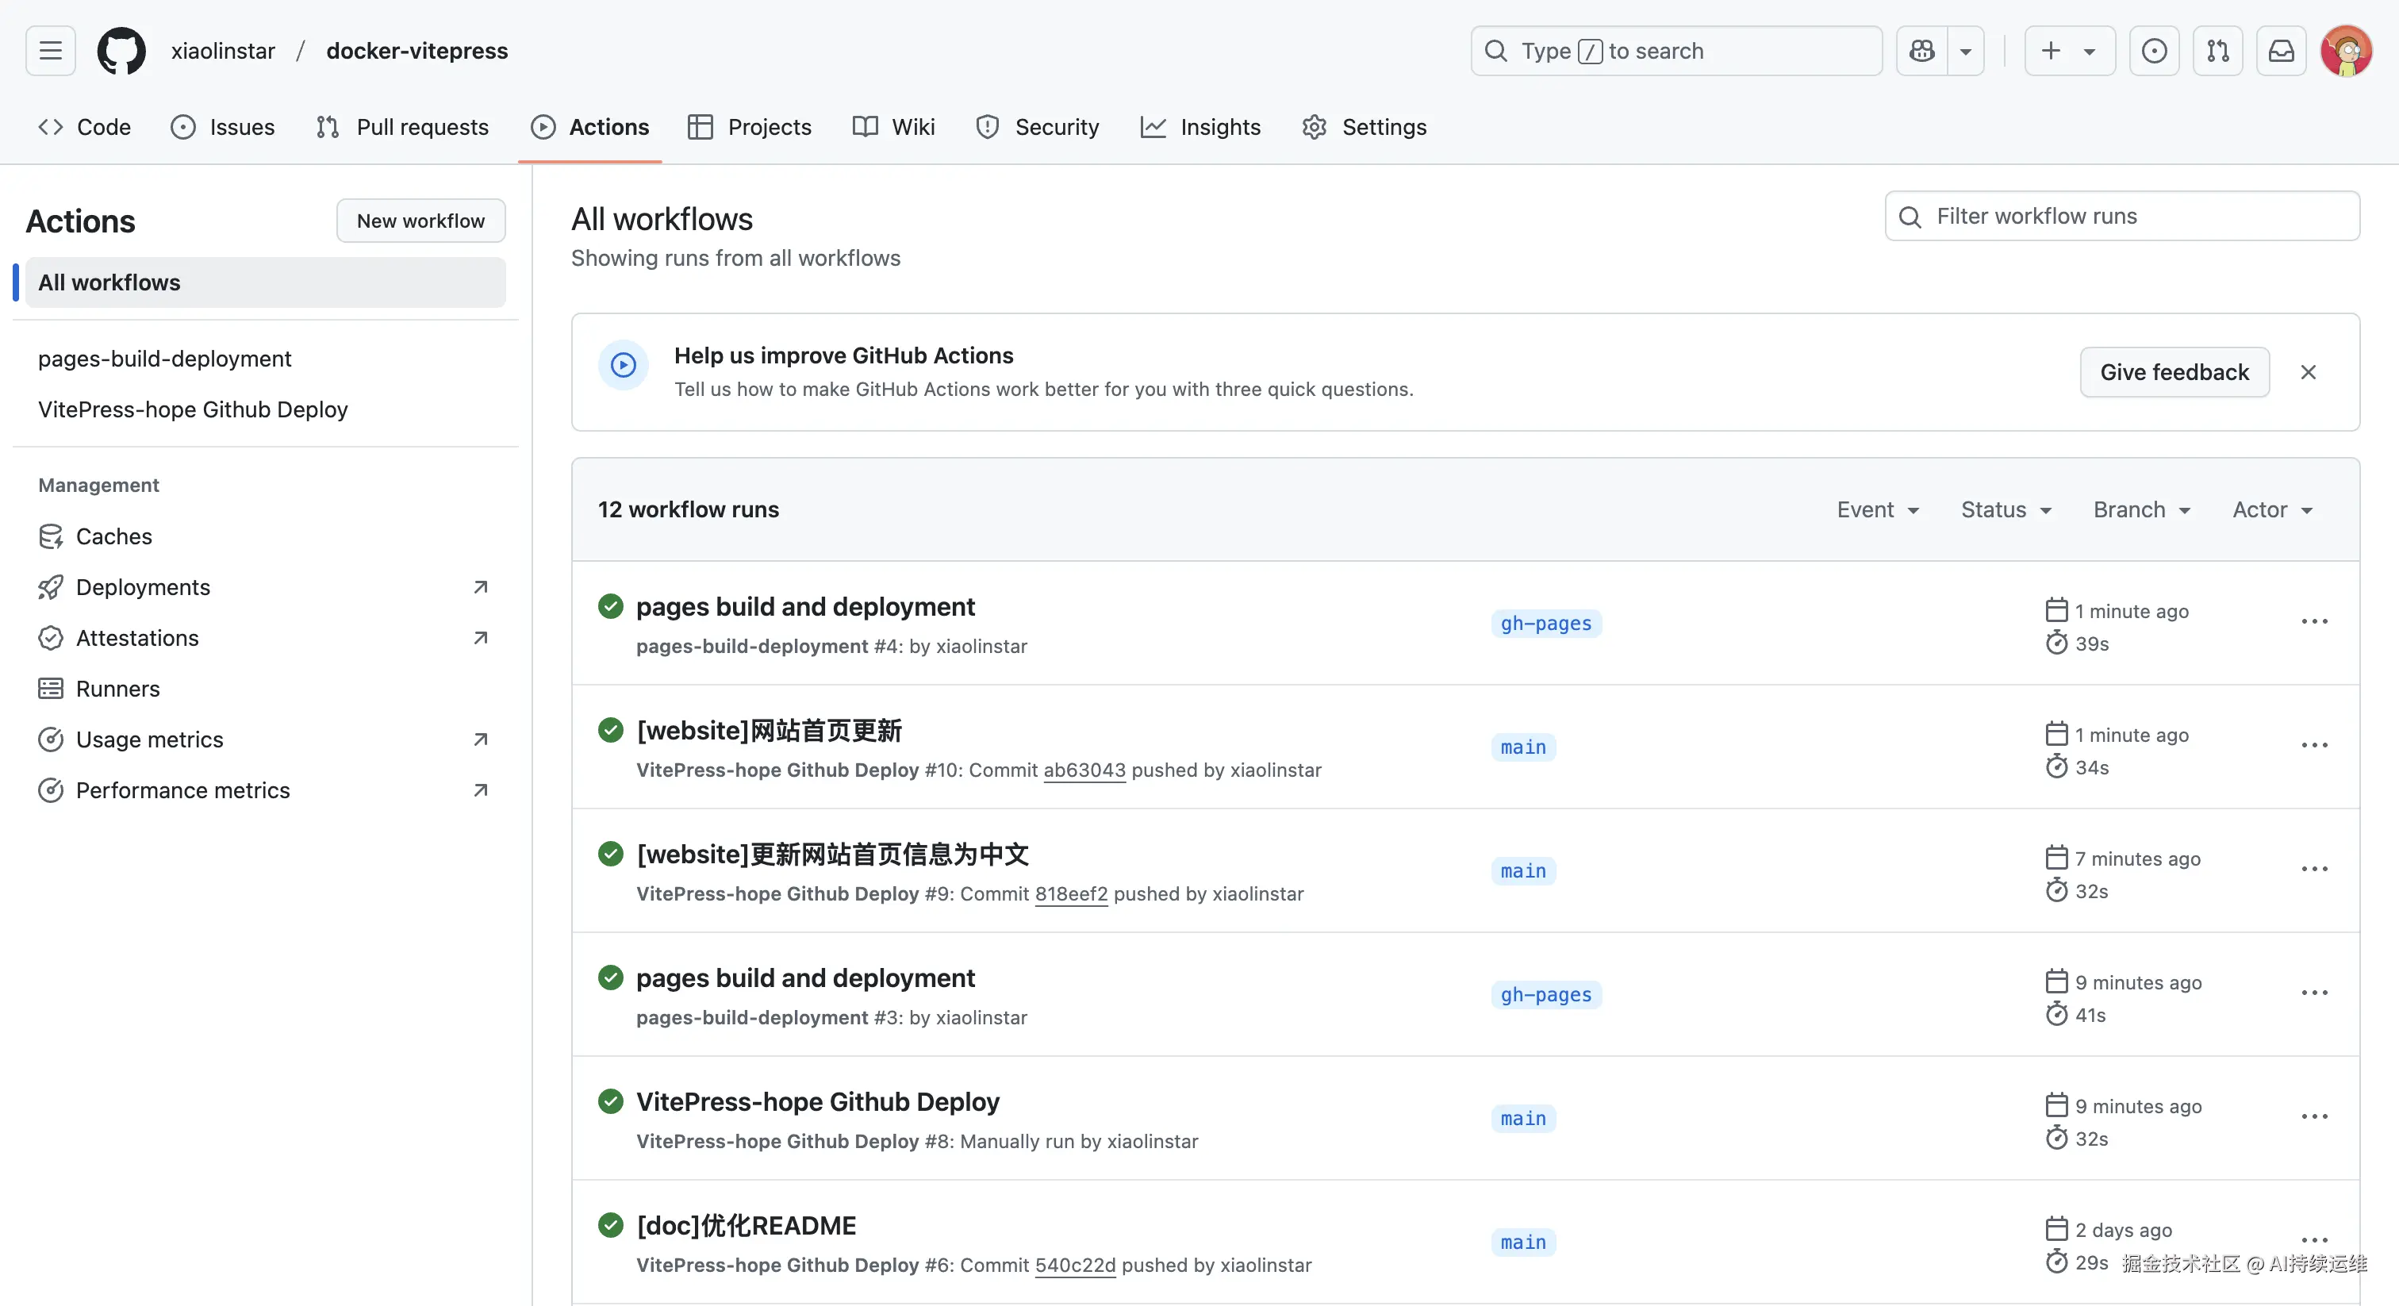The width and height of the screenshot is (2399, 1306).
Task: Open the global navigation hamburger menu
Action: 49,50
